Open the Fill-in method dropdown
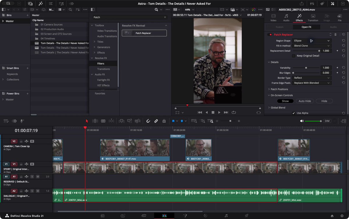The image size is (349, 219). 312,46
